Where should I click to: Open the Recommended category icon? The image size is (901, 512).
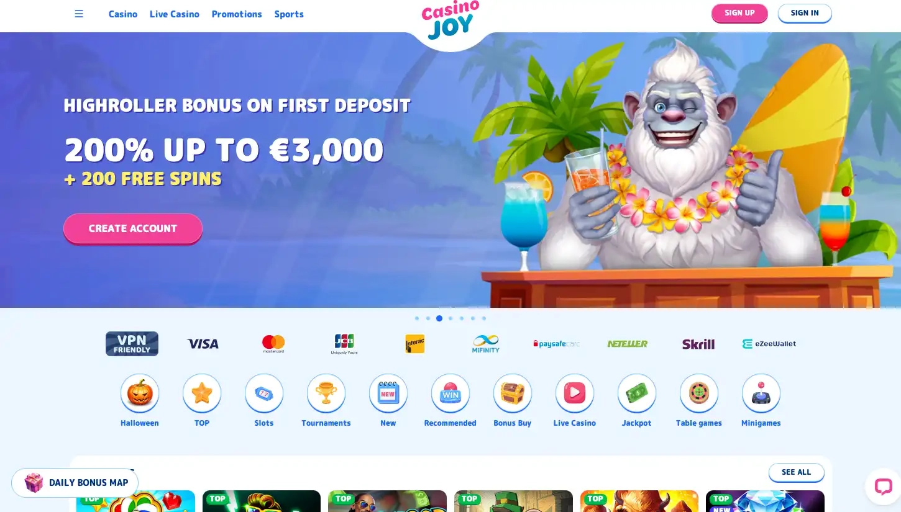pos(451,393)
